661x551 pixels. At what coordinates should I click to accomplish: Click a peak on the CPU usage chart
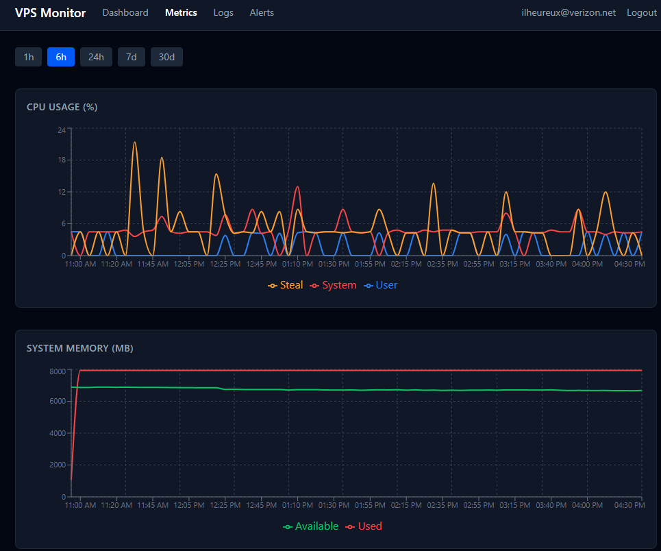coord(134,142)
